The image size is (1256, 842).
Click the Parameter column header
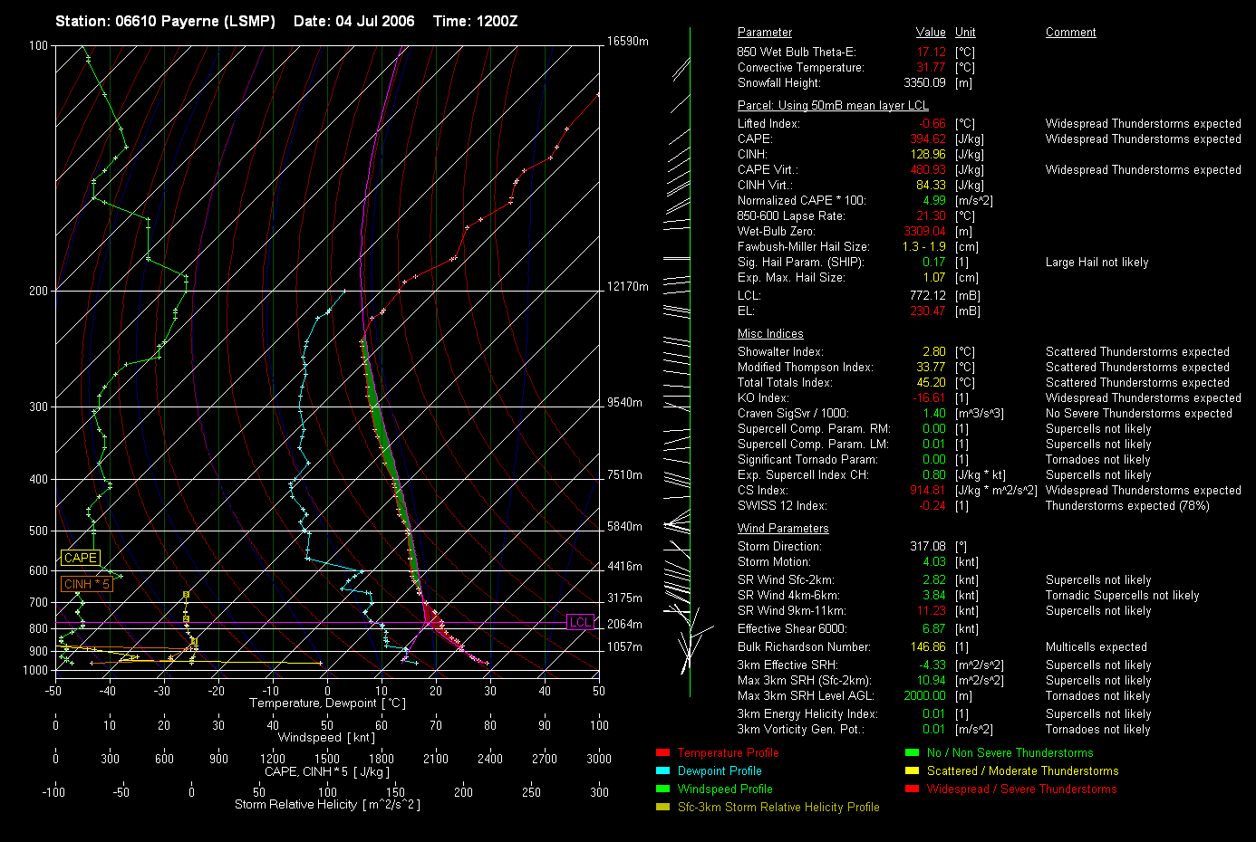point(764,33)
